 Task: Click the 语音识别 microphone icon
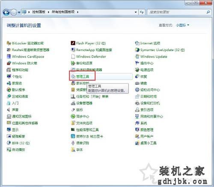point(73,143)
